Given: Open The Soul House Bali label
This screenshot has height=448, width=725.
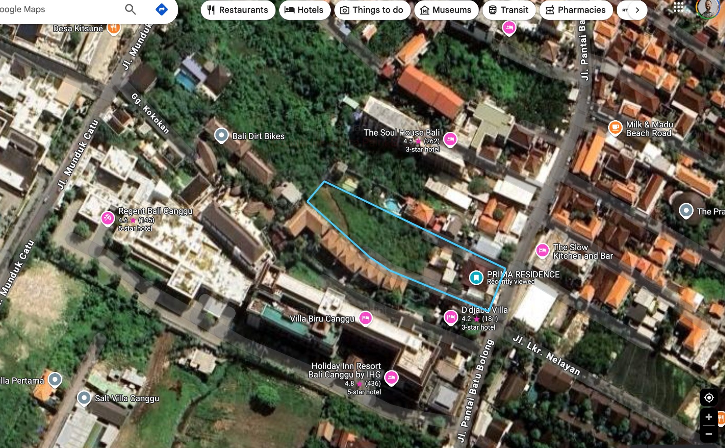Looking at the screenshot, I should coord(401,132).
